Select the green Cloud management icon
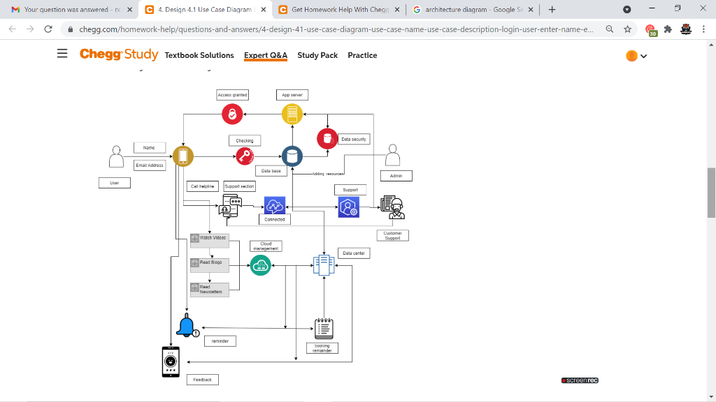716x402 pixels. [260, 265]
